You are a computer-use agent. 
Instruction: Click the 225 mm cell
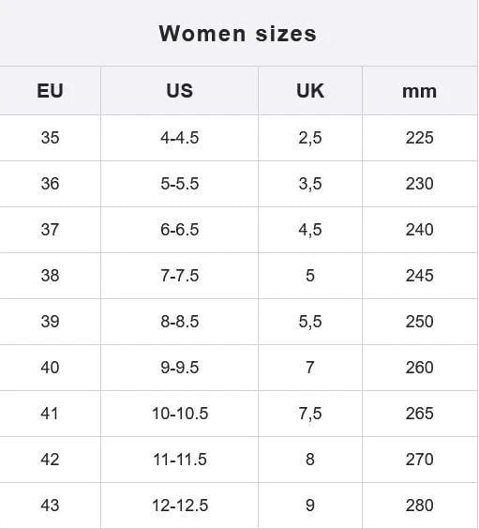tap(419, 138)
